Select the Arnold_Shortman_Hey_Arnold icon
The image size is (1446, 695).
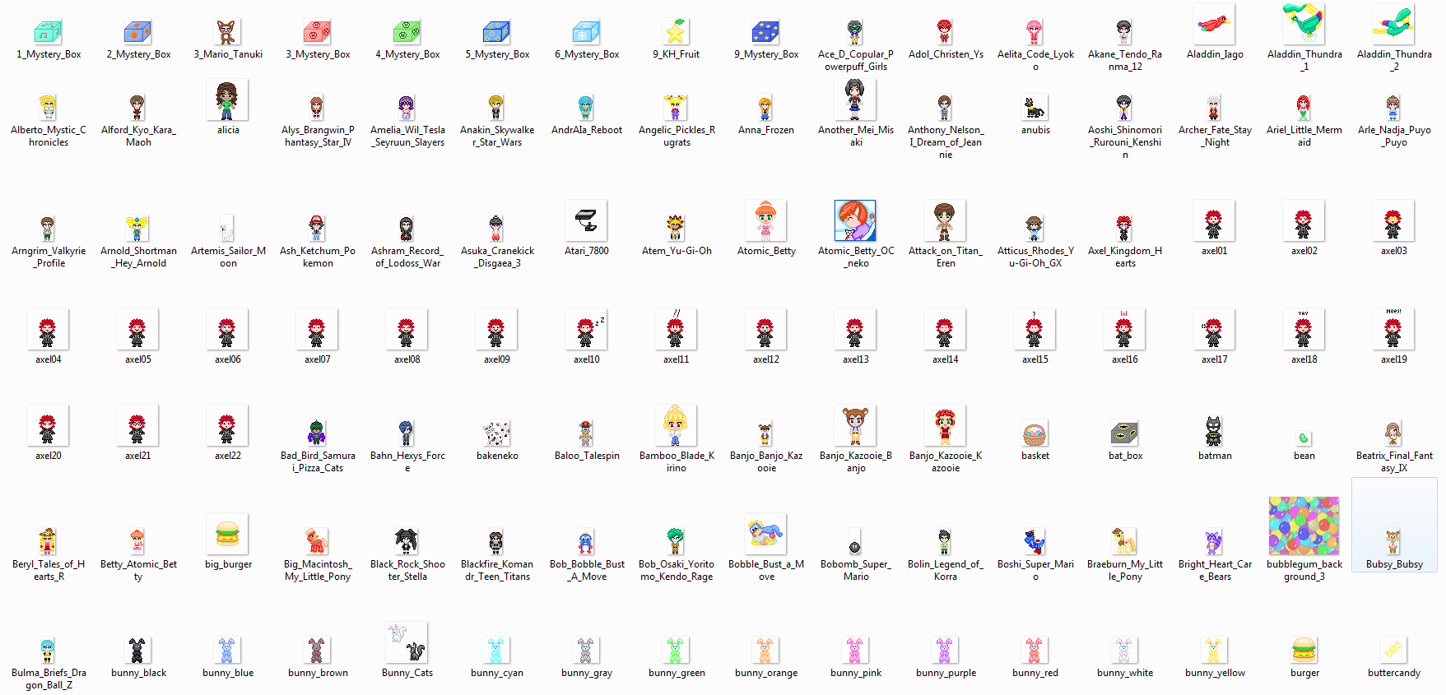(137, 229)
